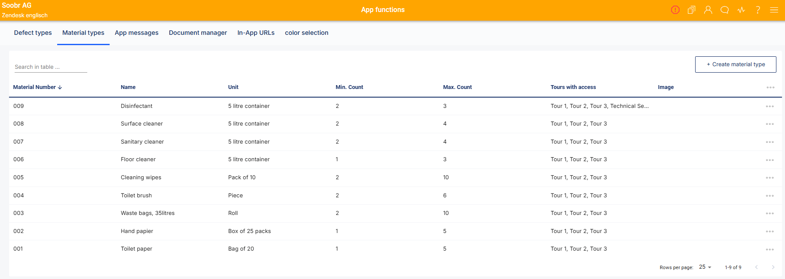The width and height of the screenshot is (785, 279).
Task: Open row menu for Cleaning wipes
Action: pyautogui.click(x=770, y=178)
